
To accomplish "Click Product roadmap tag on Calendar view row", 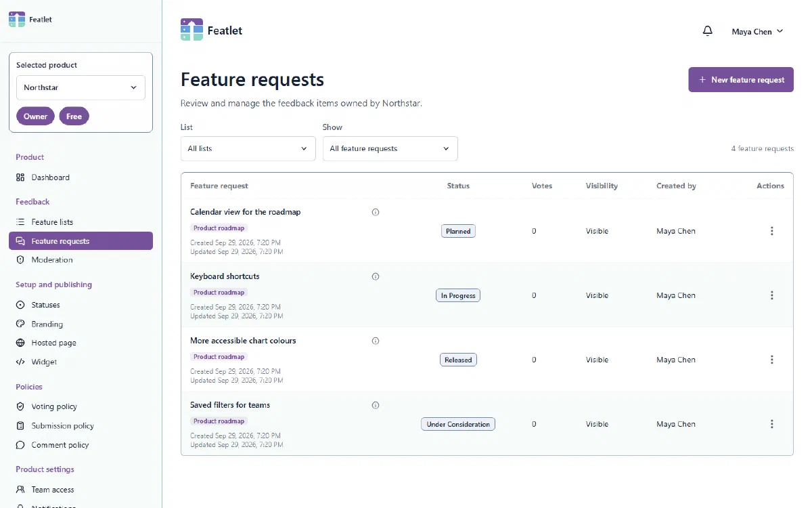I will (x=219, y=228).
